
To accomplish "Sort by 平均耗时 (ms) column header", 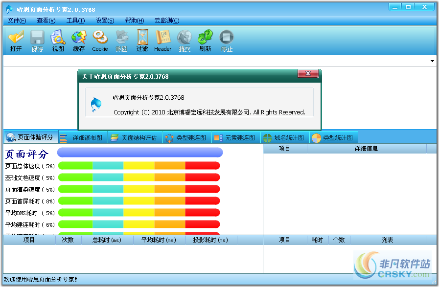I will (x=159, y=240).
